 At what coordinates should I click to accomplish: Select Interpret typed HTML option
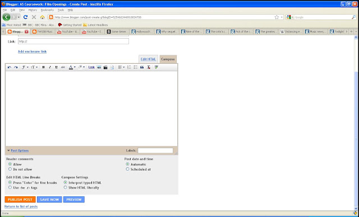pos(66,182)
